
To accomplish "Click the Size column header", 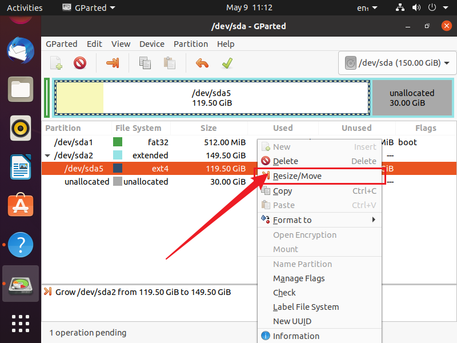I will (x=209, y=128).
